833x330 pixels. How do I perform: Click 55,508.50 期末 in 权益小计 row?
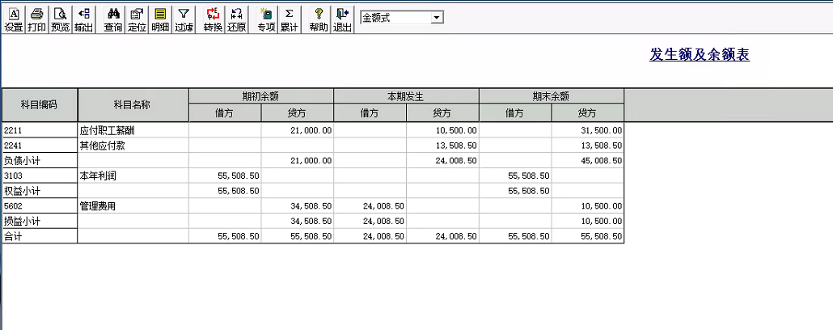(x=515, y=191)
